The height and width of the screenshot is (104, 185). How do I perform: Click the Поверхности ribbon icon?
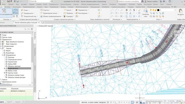click(x=22, y=13)
